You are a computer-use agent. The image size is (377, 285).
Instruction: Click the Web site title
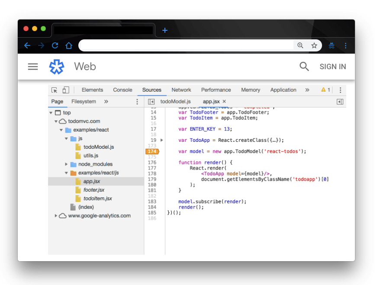tap(85, 66)
